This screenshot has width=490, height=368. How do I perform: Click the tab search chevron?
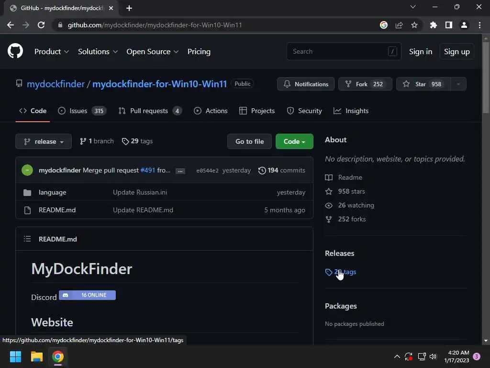click(413, 7)
